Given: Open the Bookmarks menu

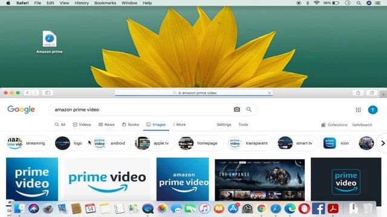Looking at the screenshot, I should click(105, 3).
